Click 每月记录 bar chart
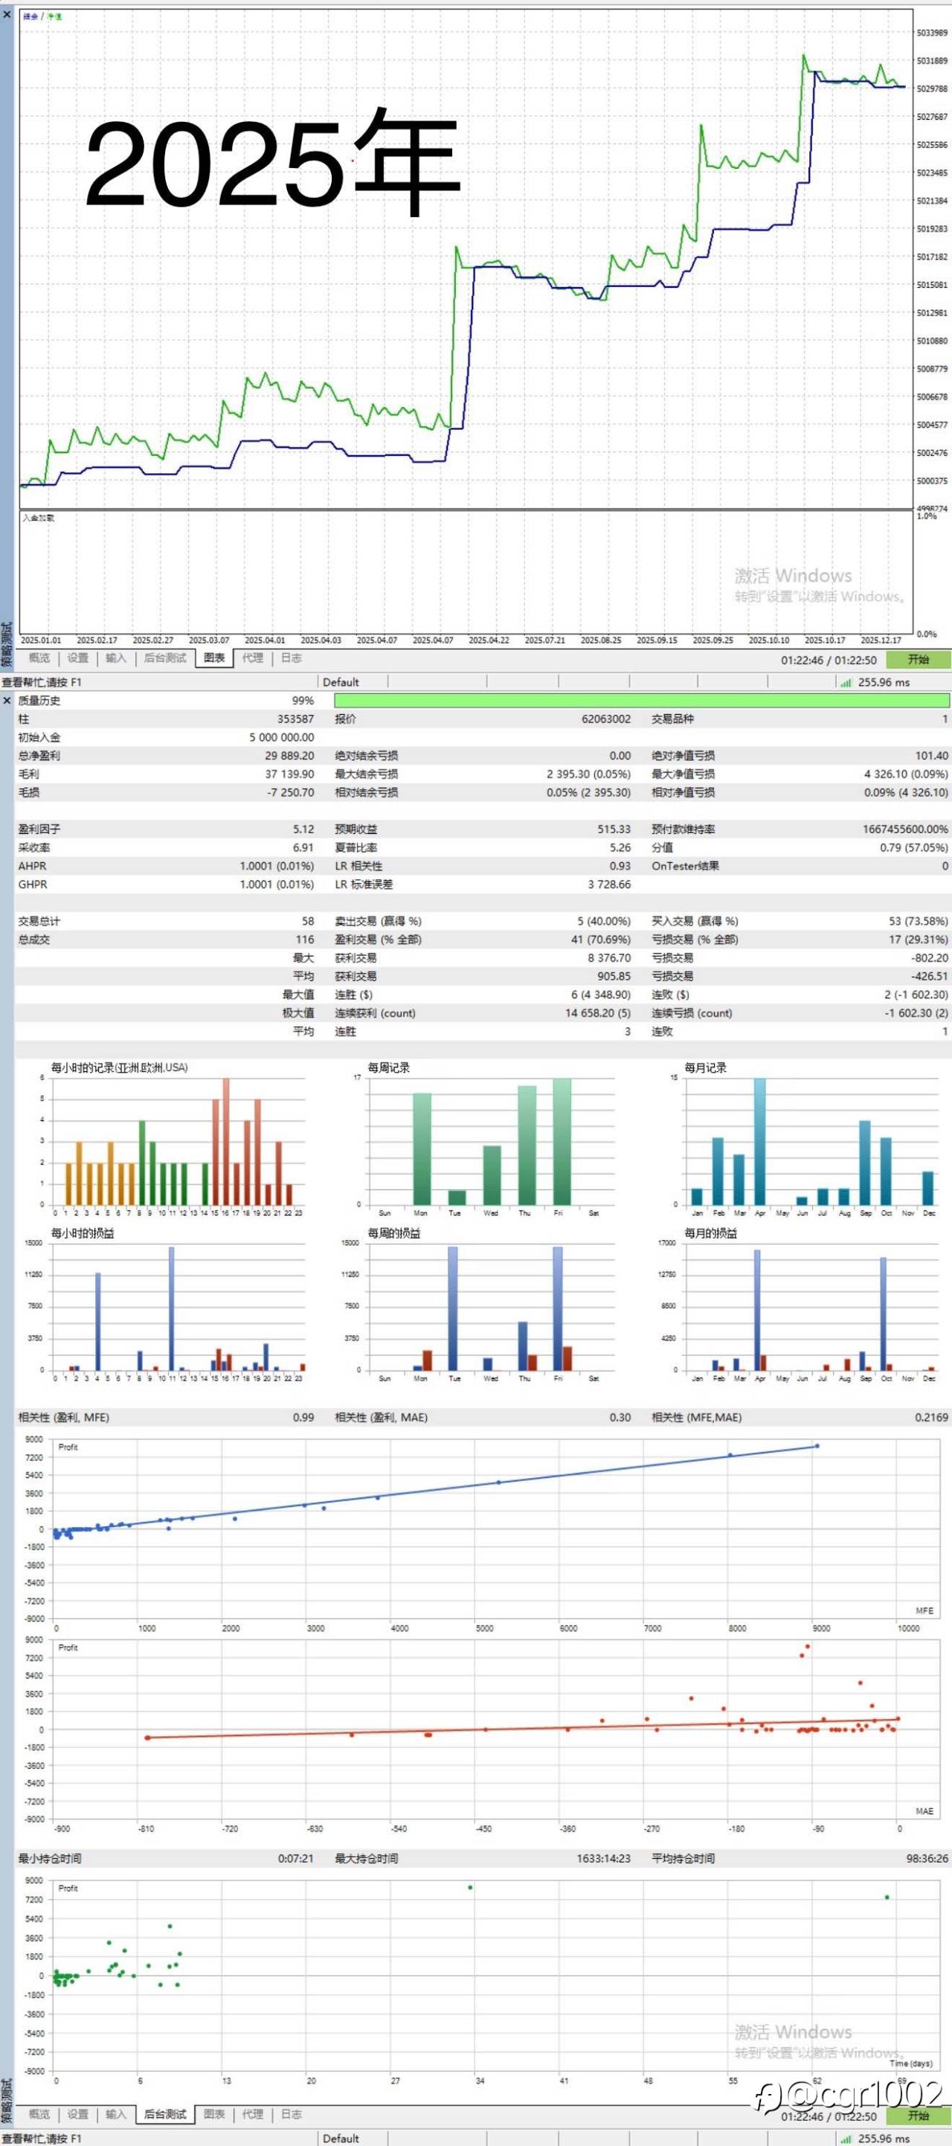The width and height of the screenshot is (952, 2146). (x=810, y=1141)
